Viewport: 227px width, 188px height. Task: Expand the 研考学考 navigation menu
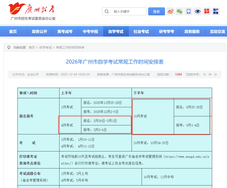[x=166, y=32]
